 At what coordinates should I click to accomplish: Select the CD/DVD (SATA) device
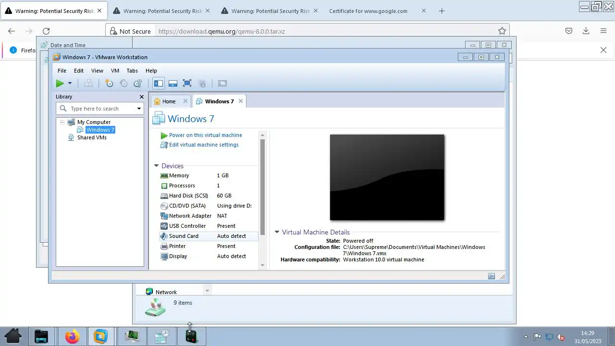coord(209,206)
